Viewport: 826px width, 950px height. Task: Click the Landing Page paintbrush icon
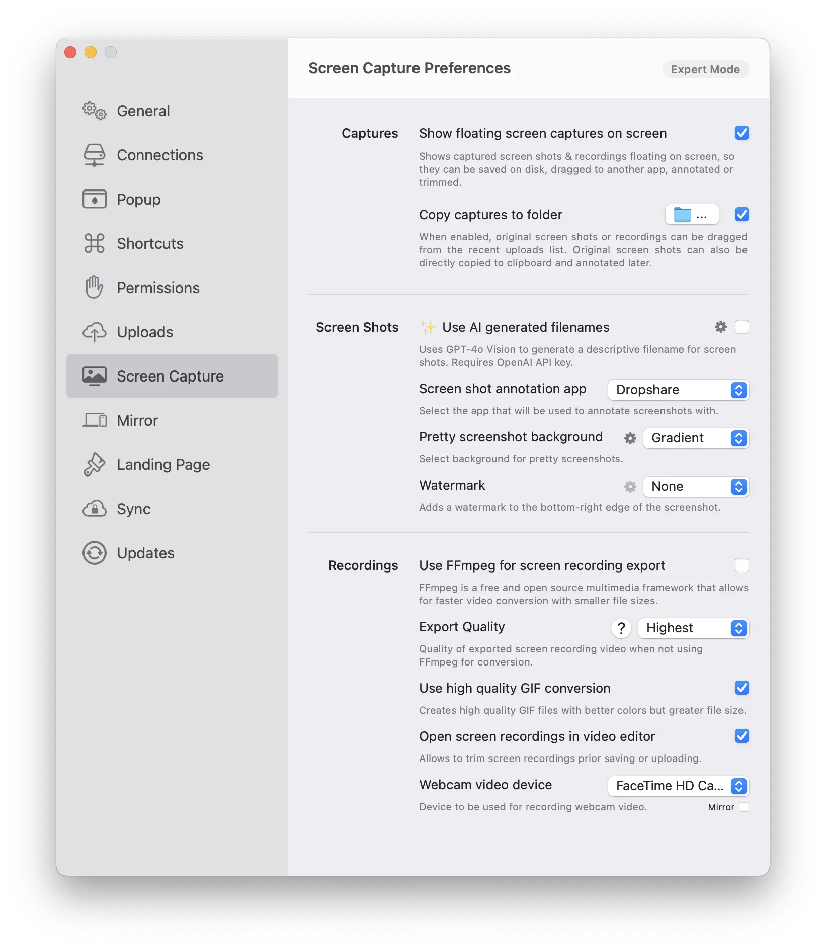coord(94,465)
